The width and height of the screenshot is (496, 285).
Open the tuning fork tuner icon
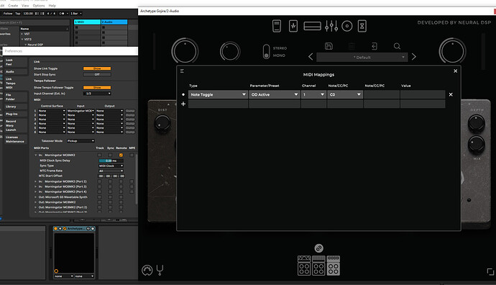(160, 270)
